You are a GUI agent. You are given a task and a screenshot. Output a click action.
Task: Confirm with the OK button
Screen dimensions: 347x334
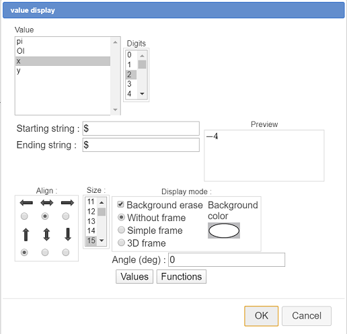click(x=262, y=316)
